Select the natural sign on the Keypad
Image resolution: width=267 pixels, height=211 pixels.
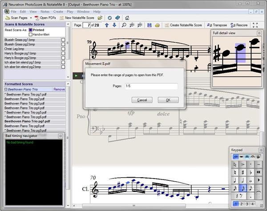(235, 172)
